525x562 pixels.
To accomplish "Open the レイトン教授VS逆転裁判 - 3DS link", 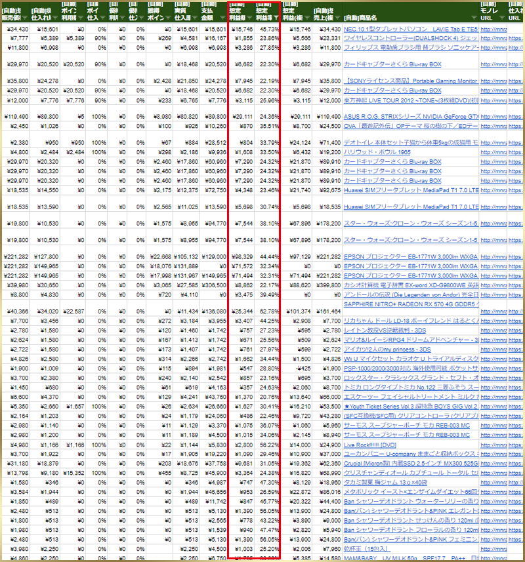I will tap(385, 331).
